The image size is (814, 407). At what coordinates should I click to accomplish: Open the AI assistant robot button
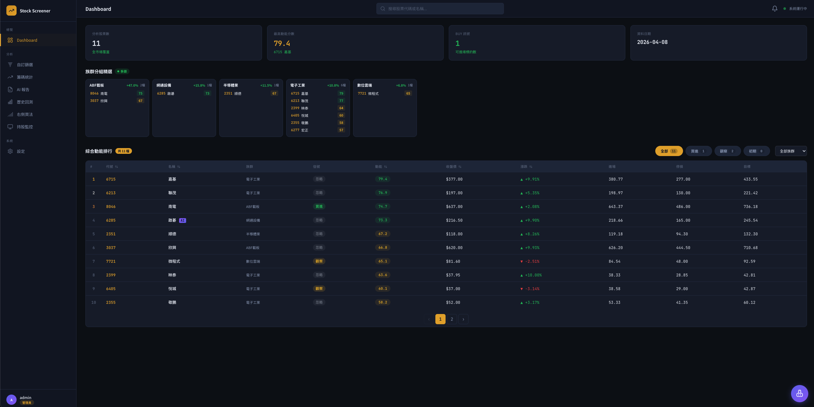[x=799, y=393]
